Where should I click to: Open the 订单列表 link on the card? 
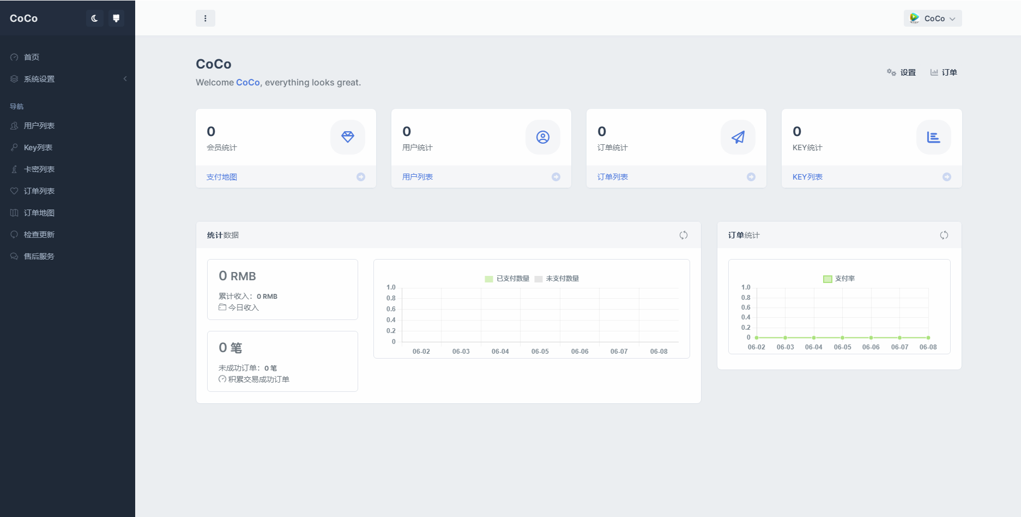click(612, 177)
